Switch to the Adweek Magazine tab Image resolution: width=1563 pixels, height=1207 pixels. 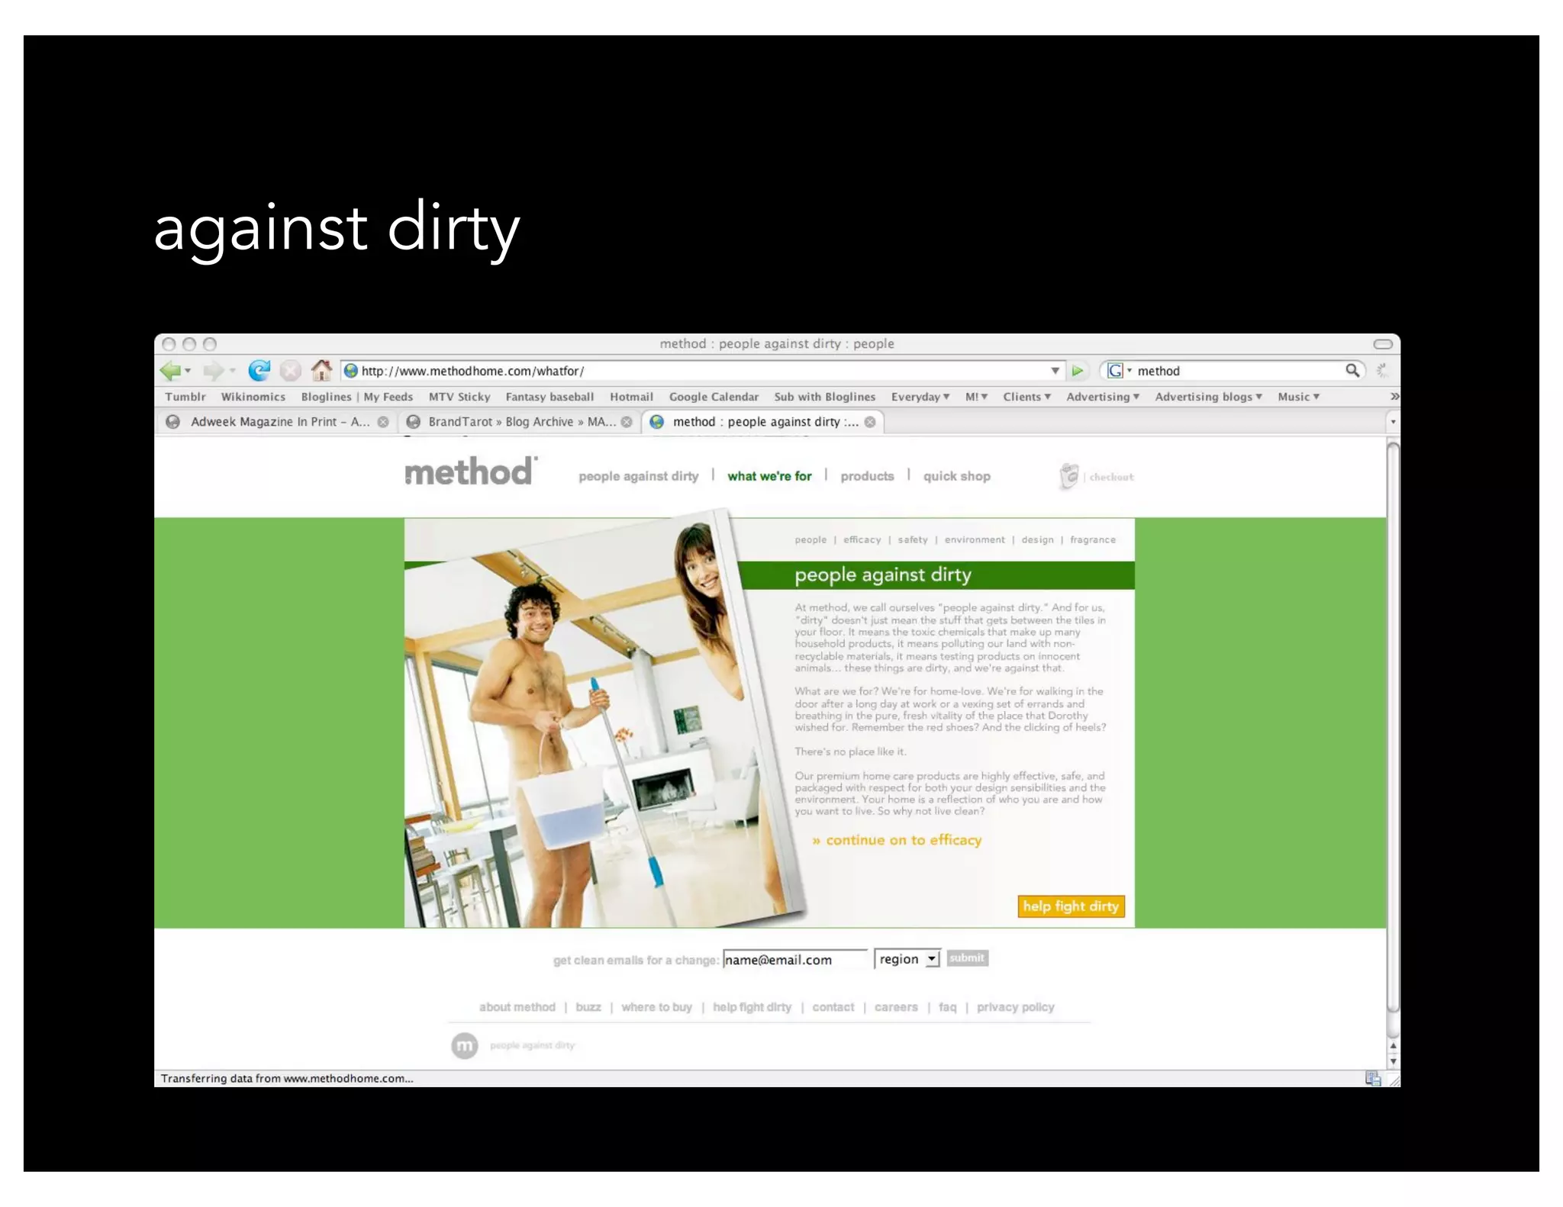[x=279, y=422]
